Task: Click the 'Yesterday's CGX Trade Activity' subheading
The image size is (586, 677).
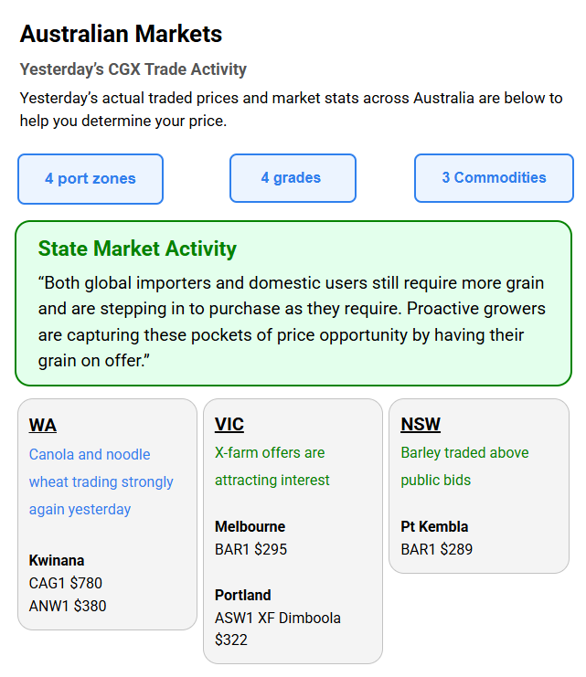Action: 133,69
